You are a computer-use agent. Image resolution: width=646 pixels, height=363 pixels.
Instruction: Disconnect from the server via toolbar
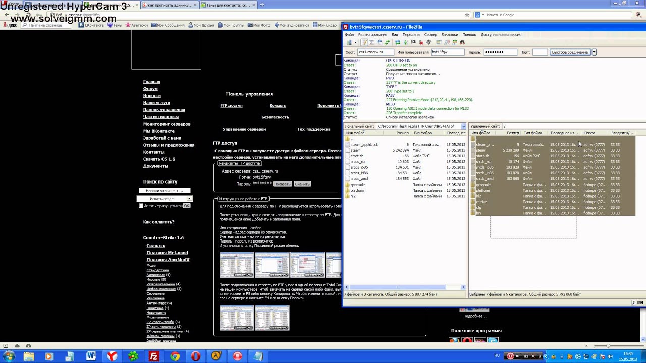[421, 42]
